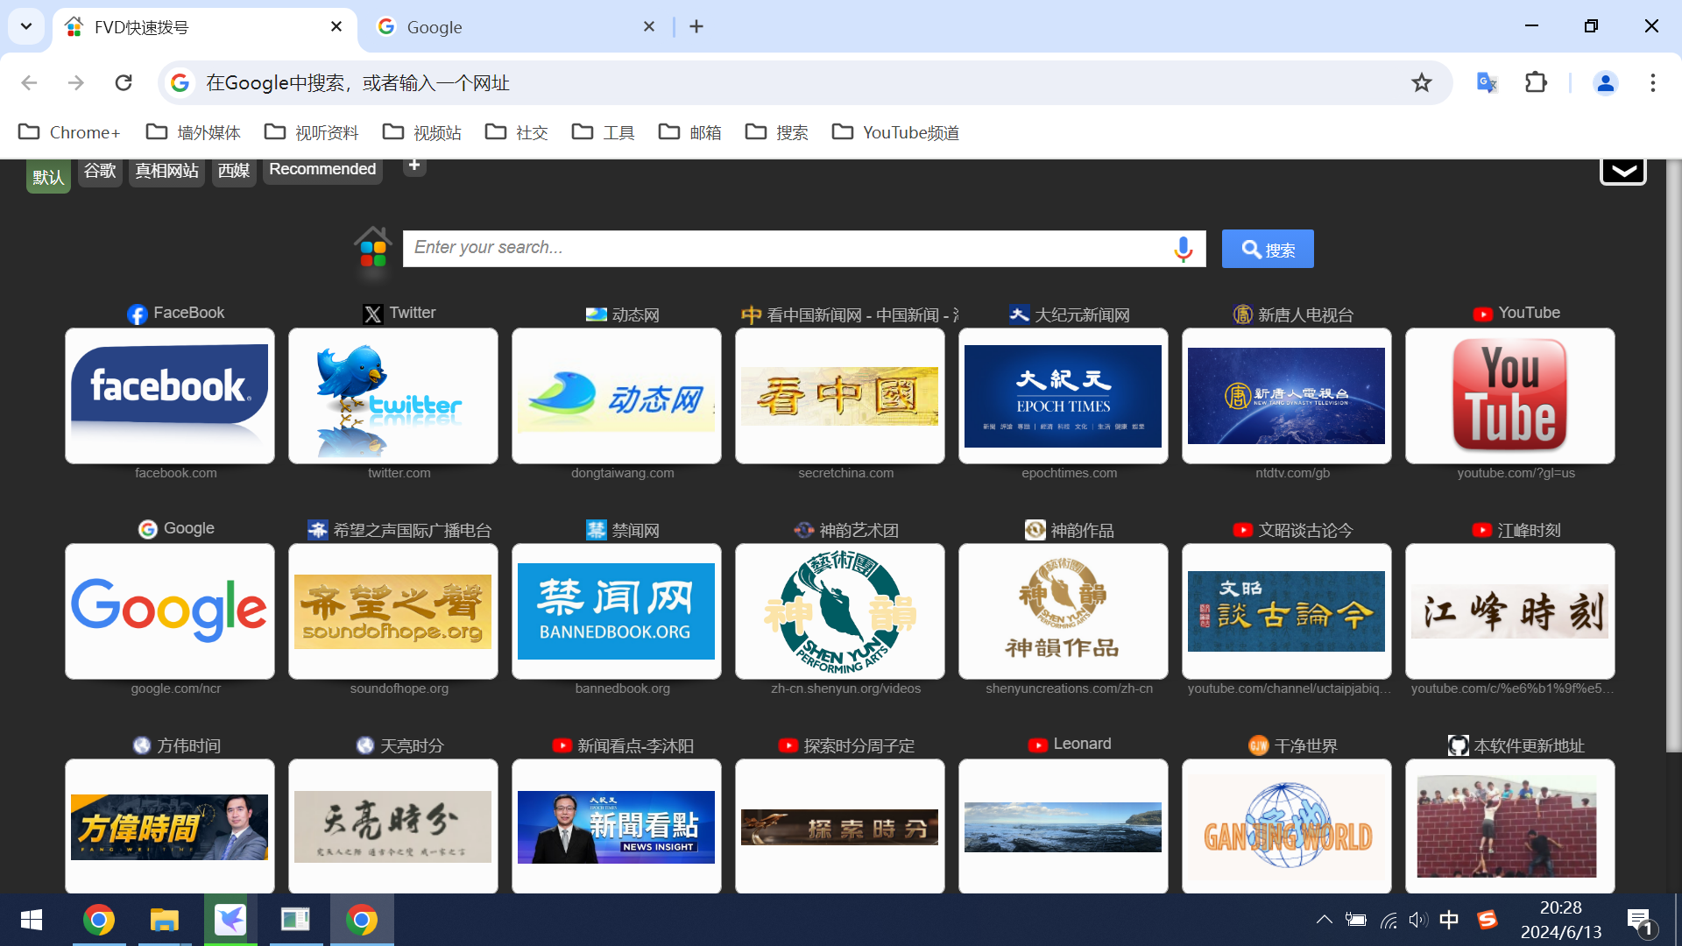Open the Chrome+ bookmark folder
The width and height of the screenshot is (1682, 946).
coord(69,132)
